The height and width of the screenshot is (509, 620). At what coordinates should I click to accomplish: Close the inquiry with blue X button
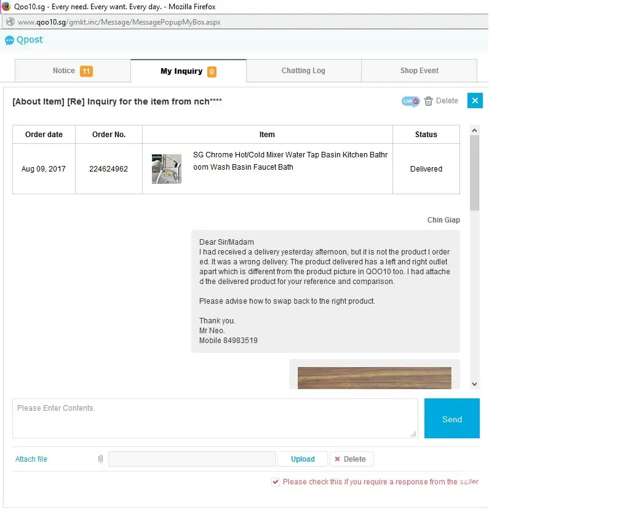pos(475,101)
